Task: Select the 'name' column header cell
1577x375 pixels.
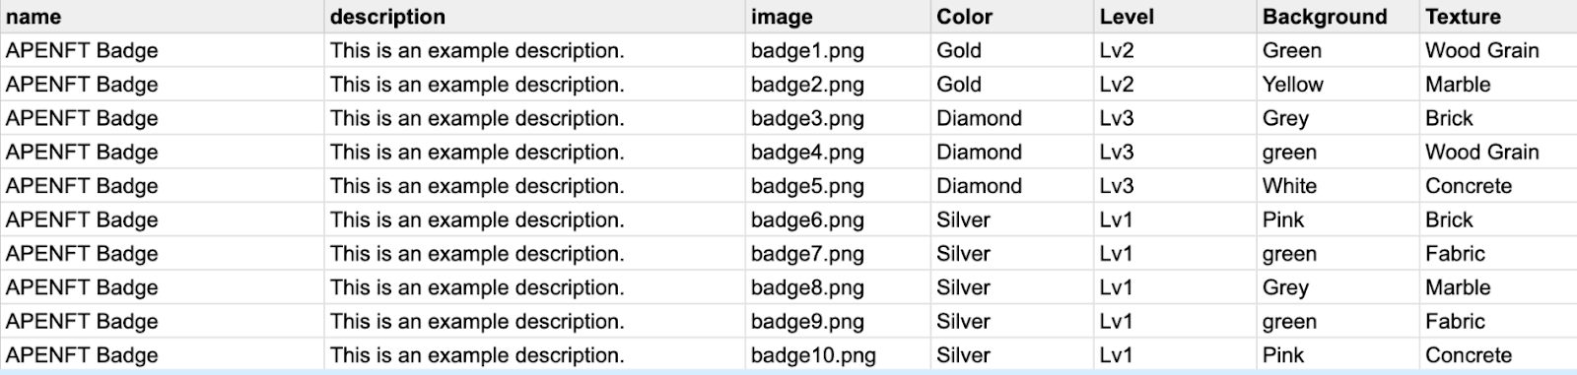Action: click(162, 17)
